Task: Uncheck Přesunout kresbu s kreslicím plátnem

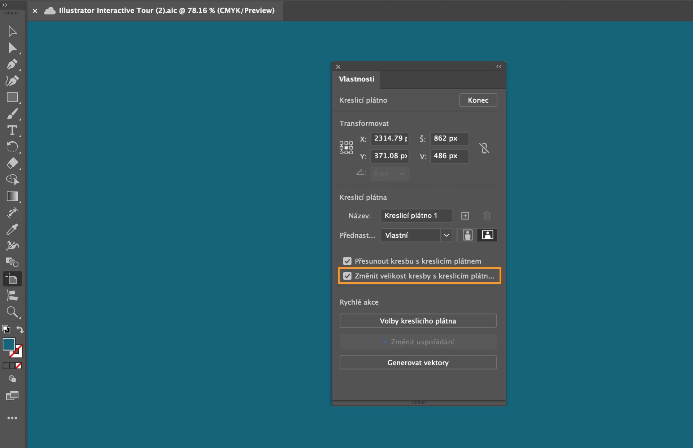Action: pos(347,261)
